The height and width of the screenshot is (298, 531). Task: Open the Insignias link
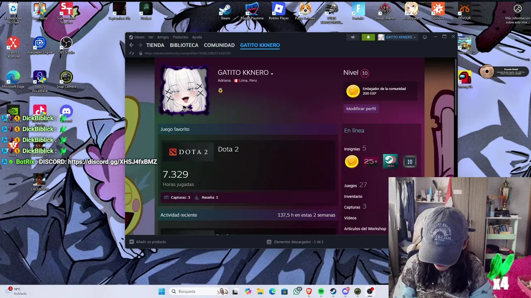click(x=352, y=149)
